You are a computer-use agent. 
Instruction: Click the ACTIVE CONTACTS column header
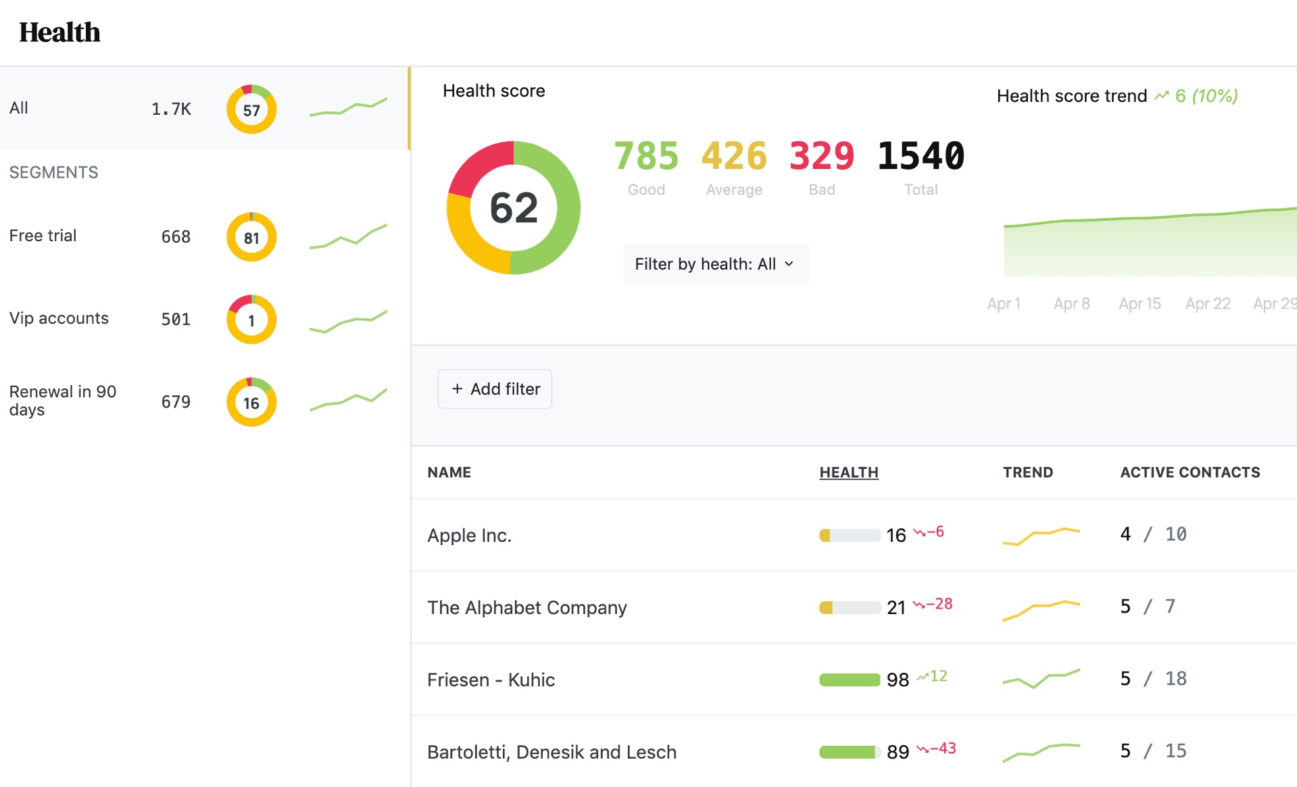pyautogui.click(x=1190, y=472)
